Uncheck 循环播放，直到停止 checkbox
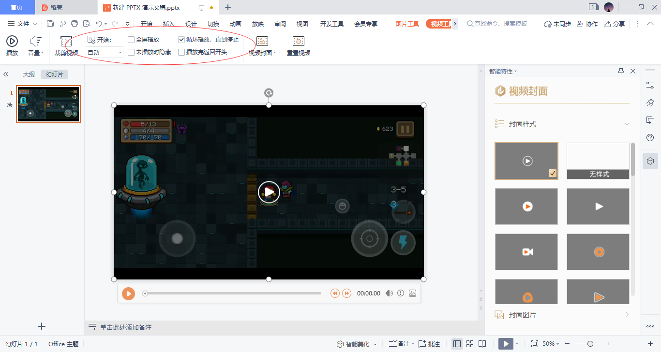This screenshot has width=661, height=352. click(x=181, y=40)
